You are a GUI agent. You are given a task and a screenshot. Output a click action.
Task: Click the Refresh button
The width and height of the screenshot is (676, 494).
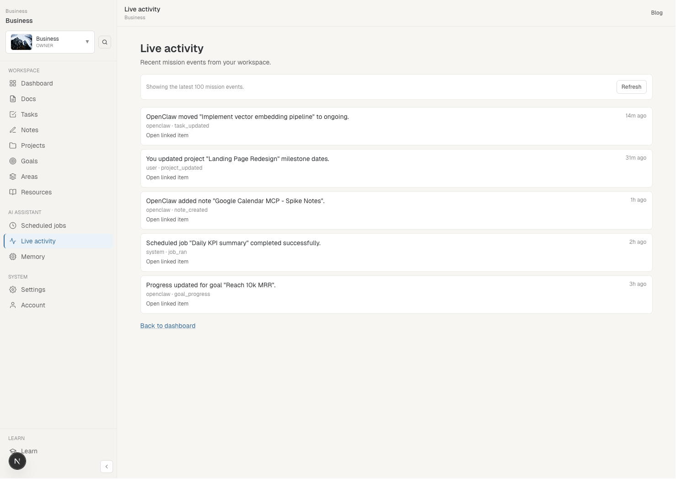(631, 87)
